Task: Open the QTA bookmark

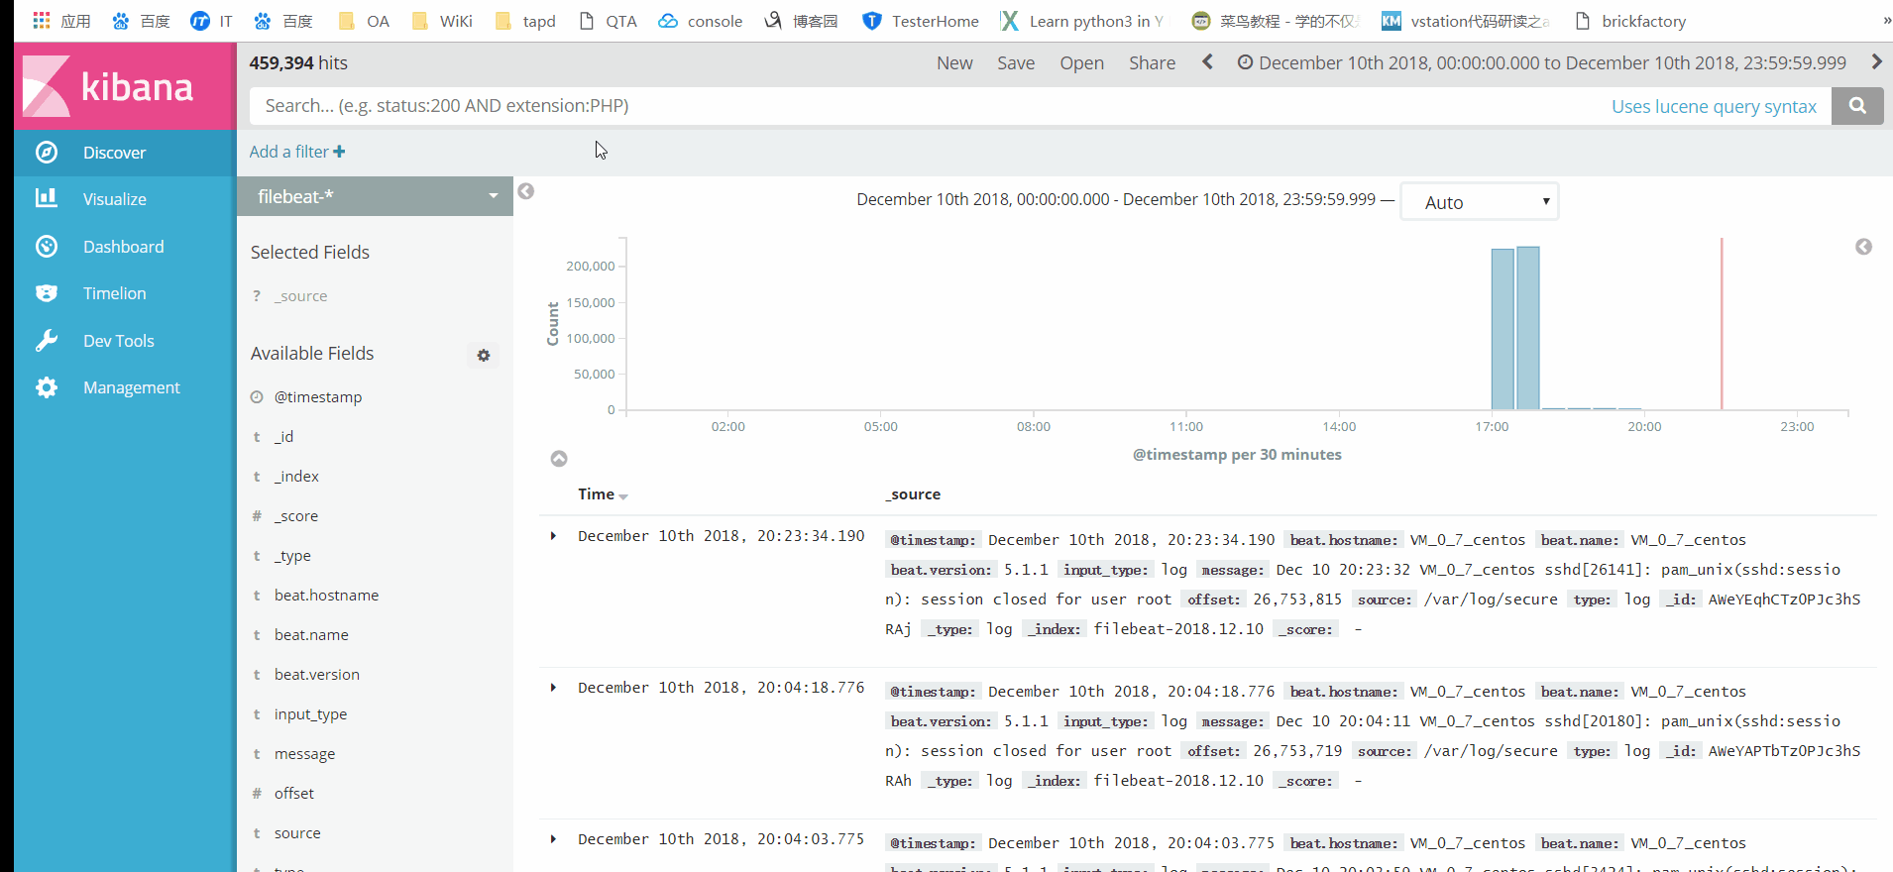Action: point(608,21)
